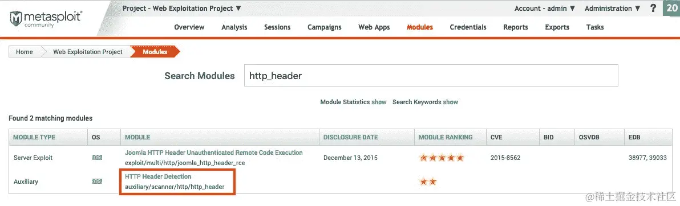This screenshot has width=680, height=206.
Task: Navigate to Home breadcrumb
Action: pos(25,52)
